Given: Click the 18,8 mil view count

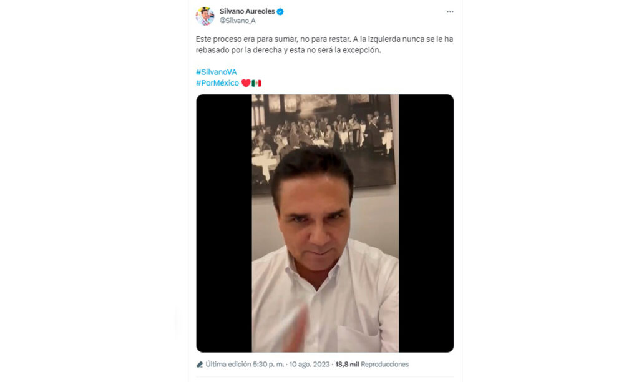Looking at the screenshot, I should point(347,365).
